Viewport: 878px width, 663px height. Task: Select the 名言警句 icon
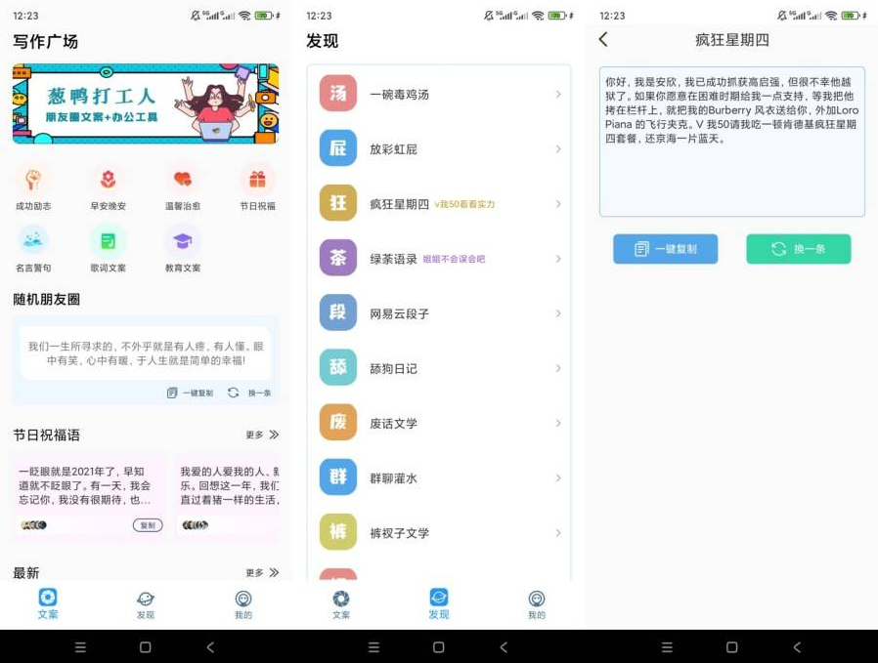pos(33,240)
